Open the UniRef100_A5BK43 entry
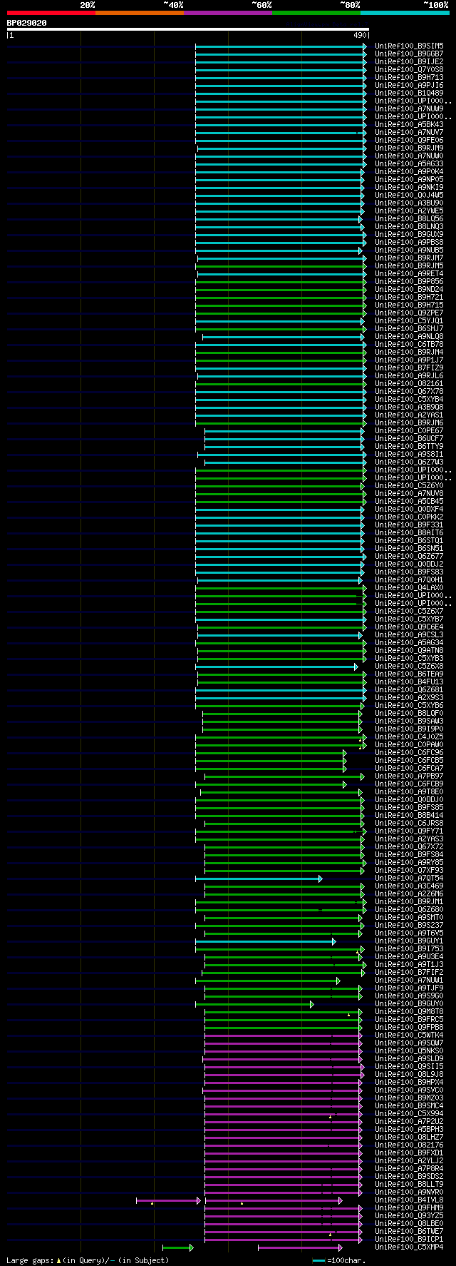Image resolution: width=456 pixels, height=1266 pixels. click(409, 125)
